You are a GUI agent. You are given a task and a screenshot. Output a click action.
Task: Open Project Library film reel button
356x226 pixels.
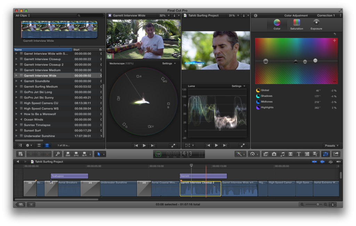click(21, 204)
